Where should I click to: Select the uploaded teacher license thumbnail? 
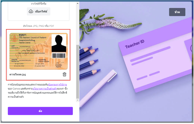click(39, 51)
